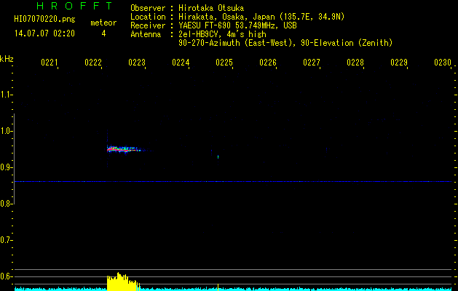Click the 0225 time marker
Screen dimensions: 458x291
coord(224,63)
